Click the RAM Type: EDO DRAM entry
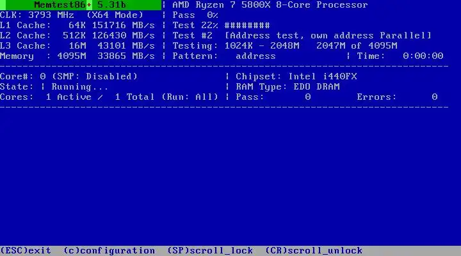This screenshot has width=461, height=256. [287, 86]
